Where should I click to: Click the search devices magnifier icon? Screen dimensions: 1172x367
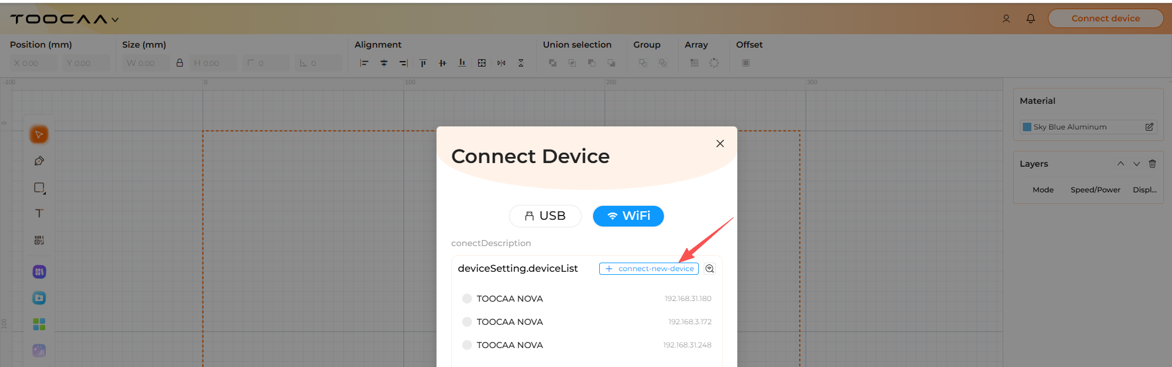point(710,269)
